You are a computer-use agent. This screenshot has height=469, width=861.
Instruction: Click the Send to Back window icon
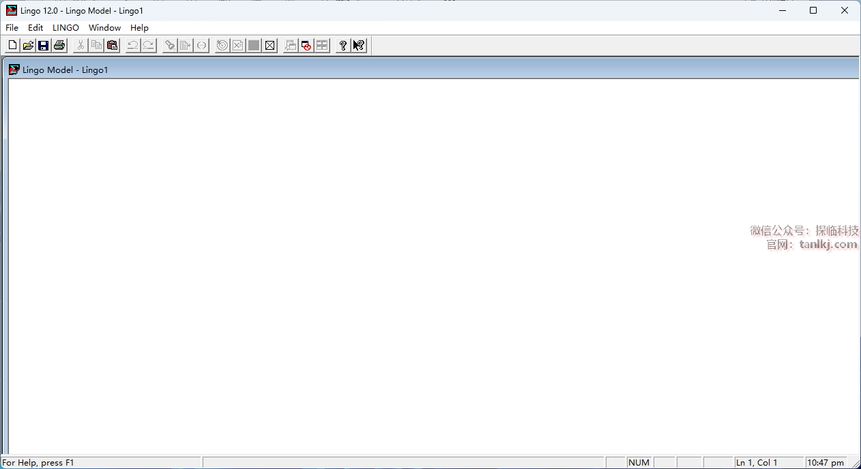(291, 46)
